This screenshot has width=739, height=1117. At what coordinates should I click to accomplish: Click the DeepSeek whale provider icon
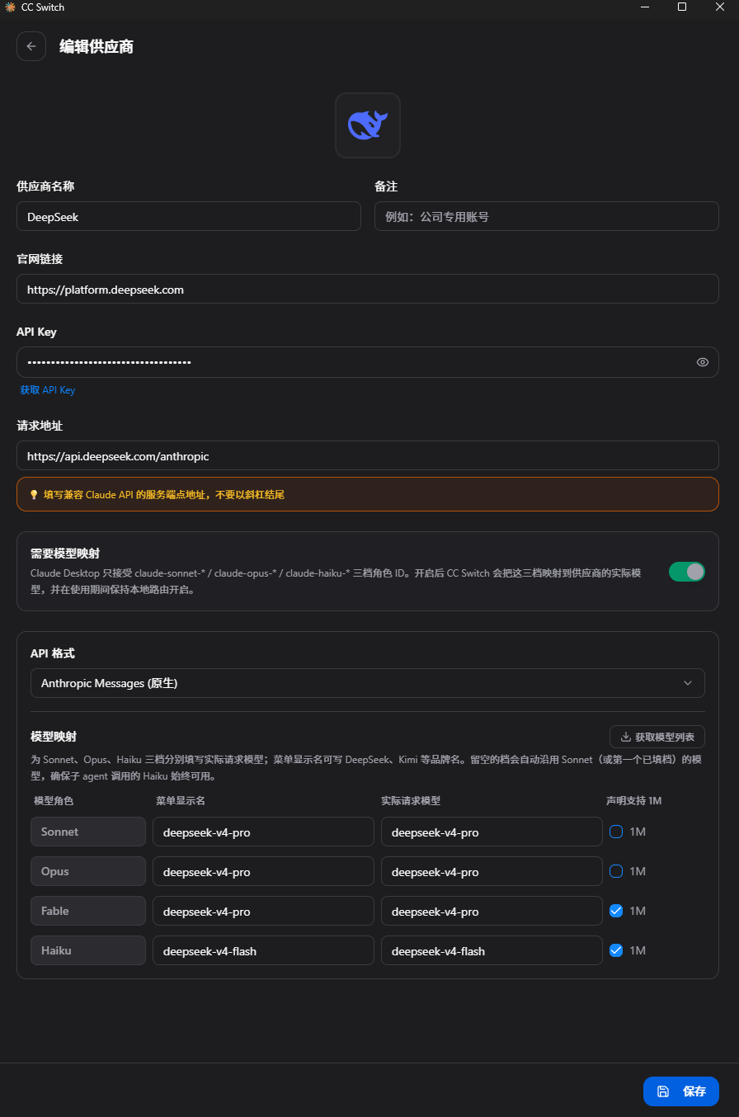(x=368, y=125)
